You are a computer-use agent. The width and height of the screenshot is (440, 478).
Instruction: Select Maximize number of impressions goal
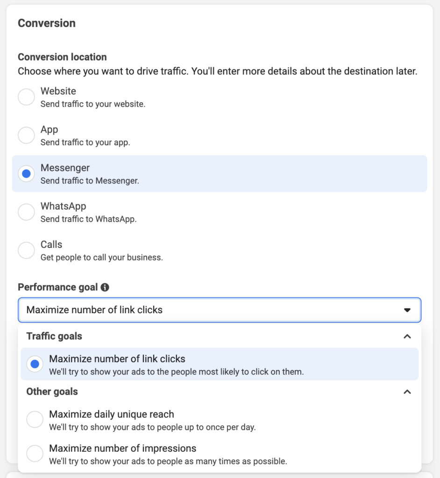(35, 453)
